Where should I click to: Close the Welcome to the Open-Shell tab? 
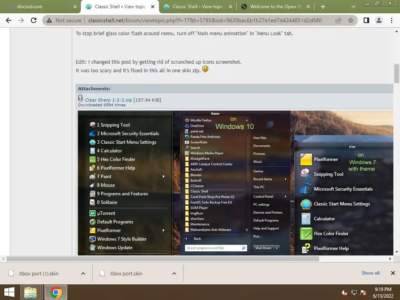(x=308, y=7)
